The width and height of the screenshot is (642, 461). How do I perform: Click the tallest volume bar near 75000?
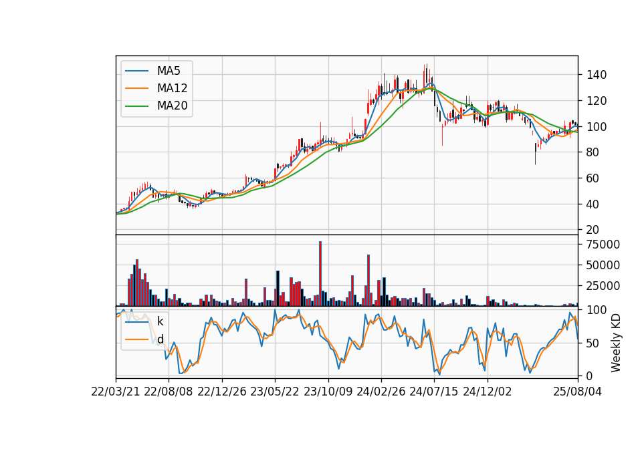point(320,274)
